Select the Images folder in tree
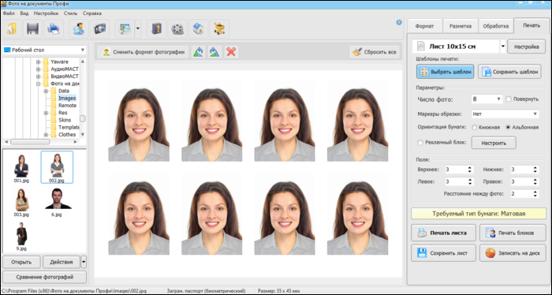Image resolution: width=552 pixels, height=295 pixels. click(x=67, y=99)
